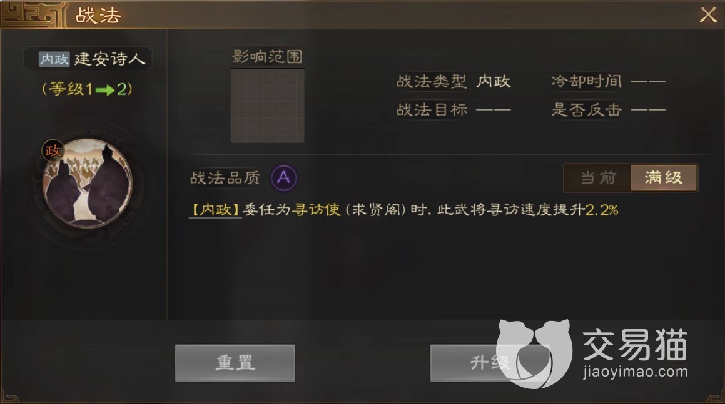Click the 战法 title label
Viewport: 725px width, 404px height.
click(x=98, y=16)
